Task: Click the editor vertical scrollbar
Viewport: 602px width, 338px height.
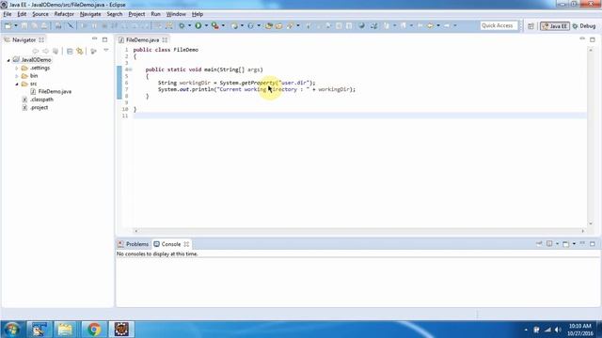Action: (591, 136)
